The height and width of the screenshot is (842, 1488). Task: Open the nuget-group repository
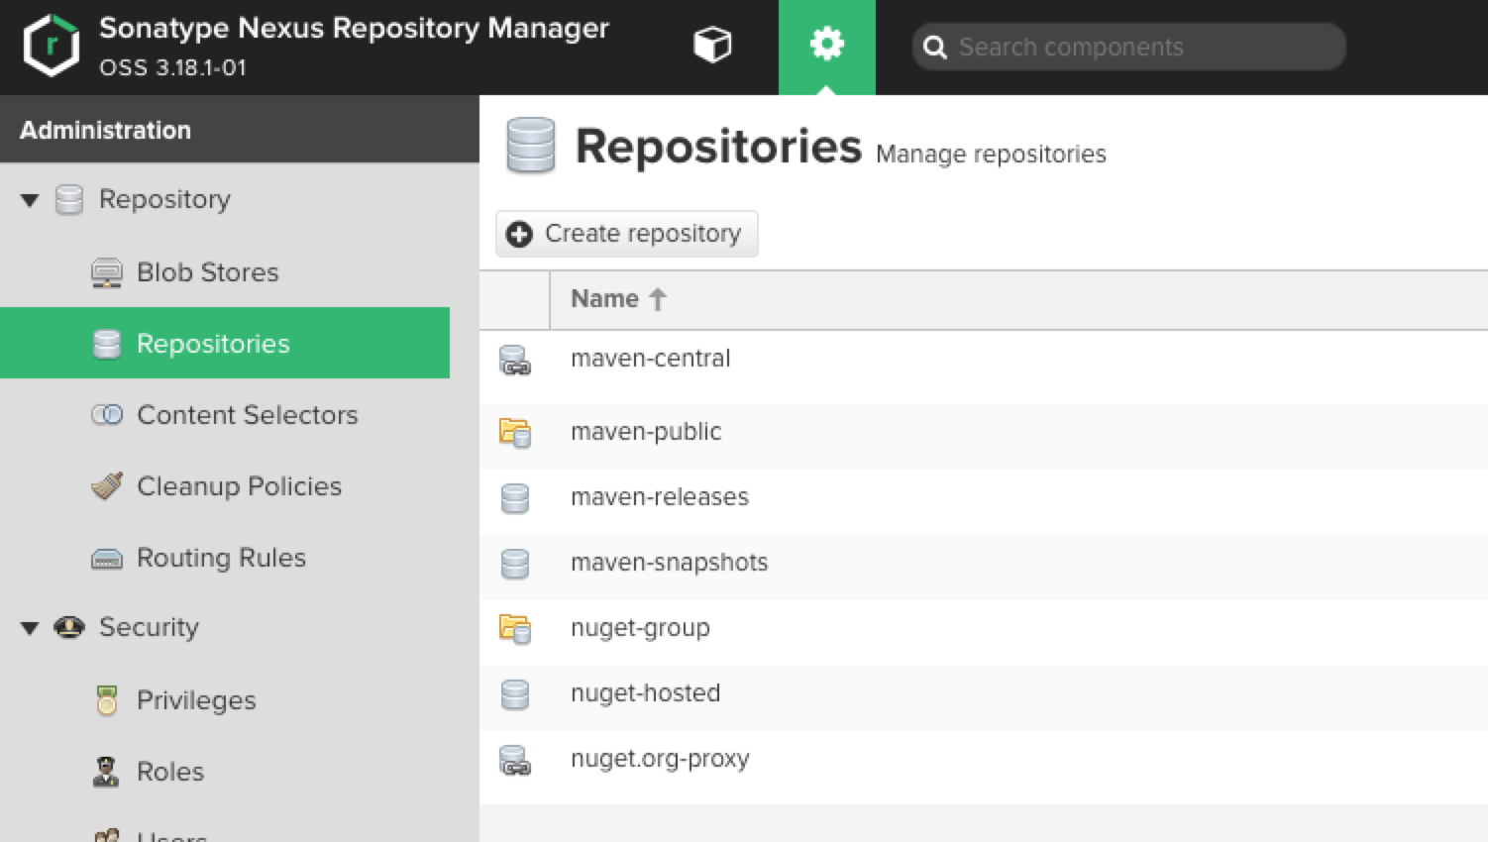pos(640,628)
